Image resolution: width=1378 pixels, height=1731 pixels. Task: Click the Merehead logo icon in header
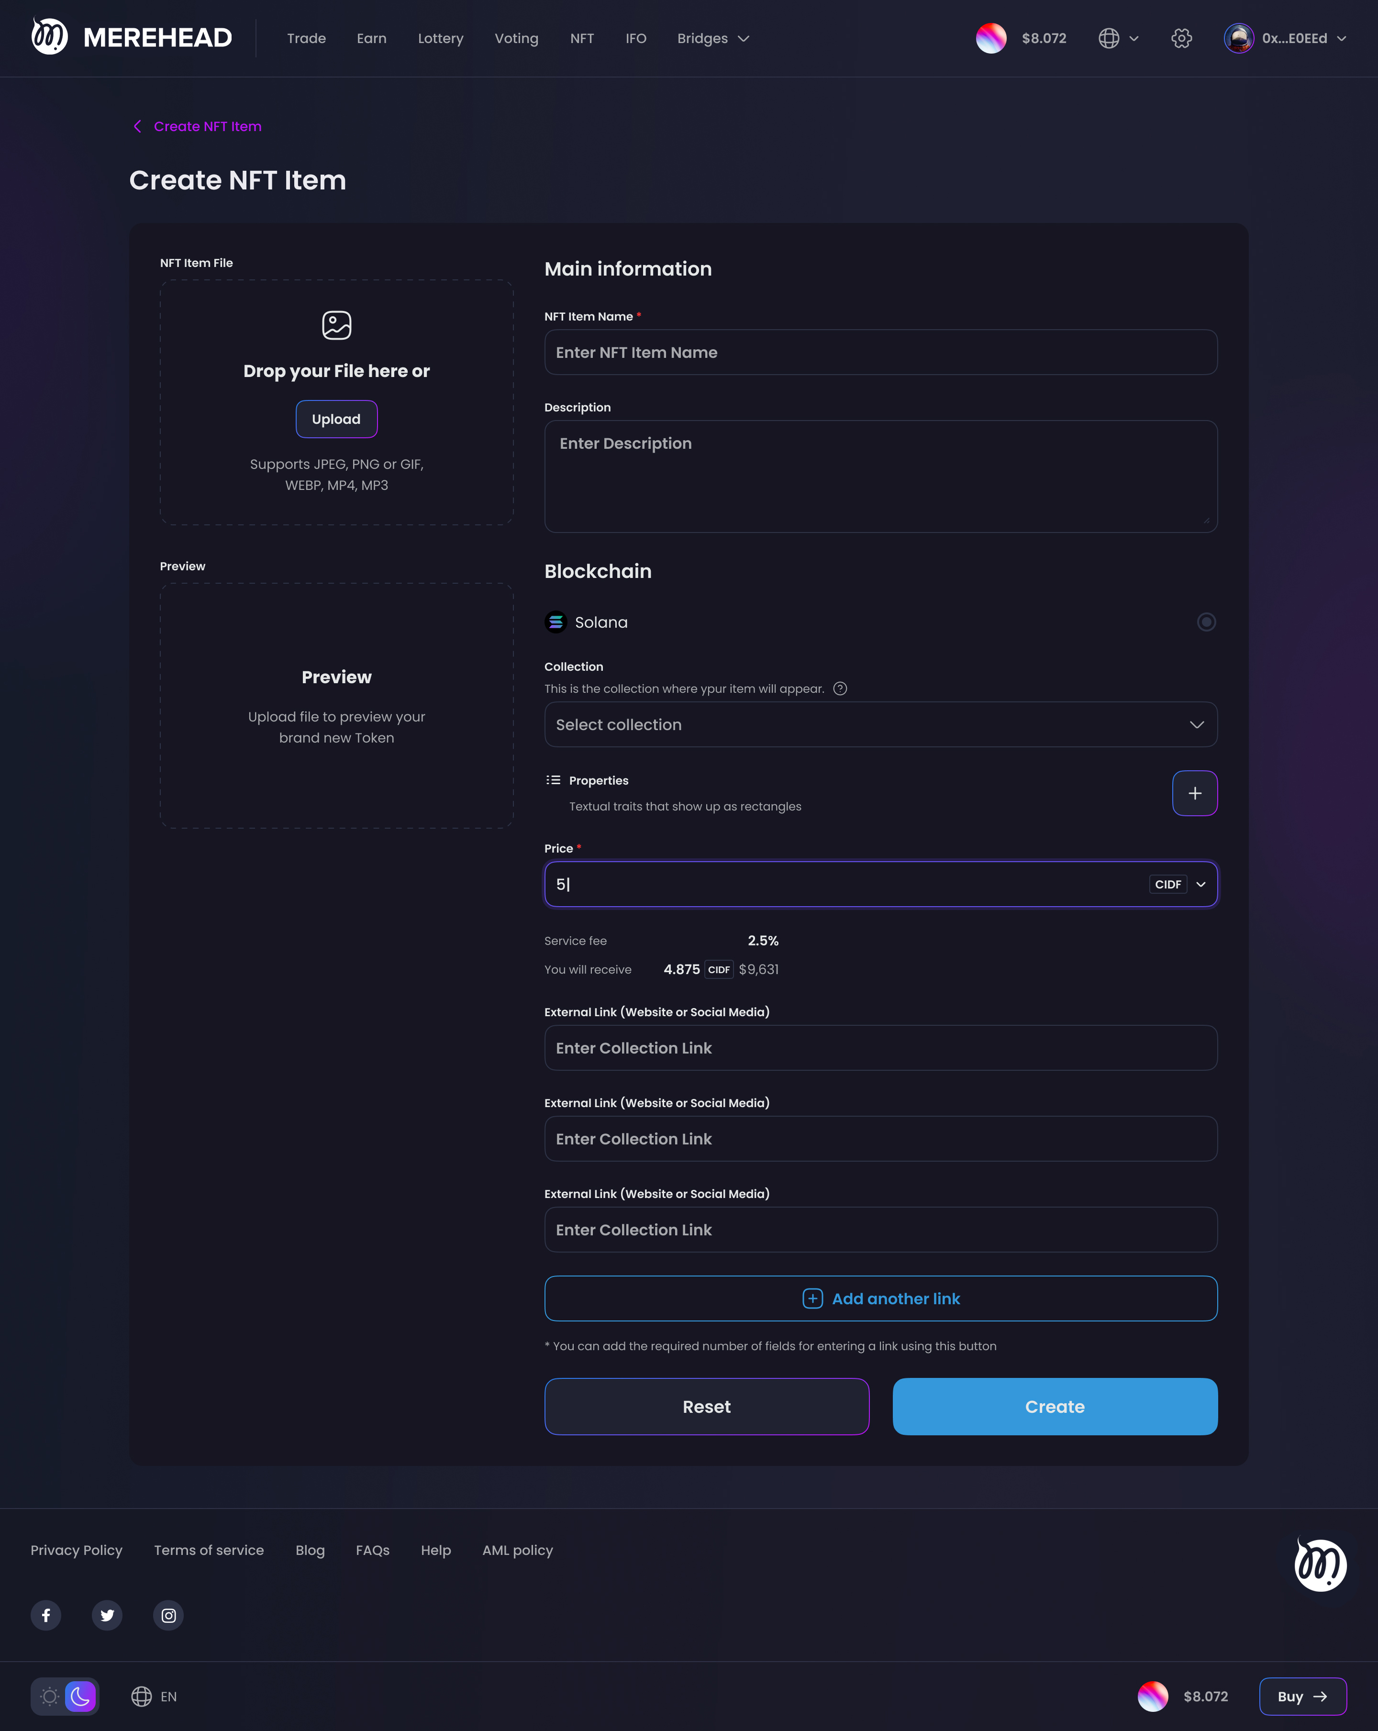coord(50,37)
